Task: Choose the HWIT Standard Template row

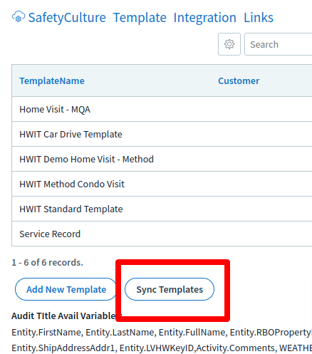Action: click(162, 209)
